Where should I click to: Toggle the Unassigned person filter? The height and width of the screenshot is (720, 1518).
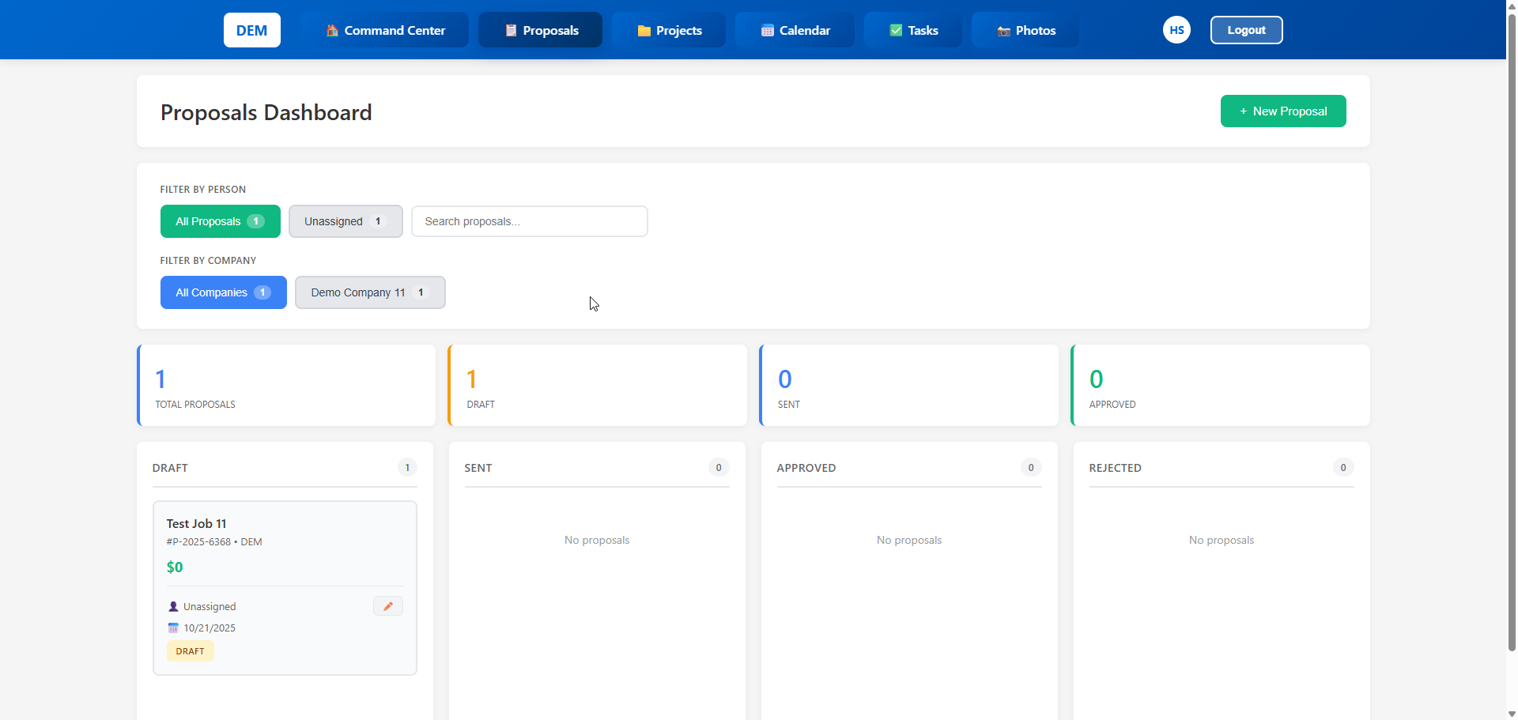click(x=346, y=221)
